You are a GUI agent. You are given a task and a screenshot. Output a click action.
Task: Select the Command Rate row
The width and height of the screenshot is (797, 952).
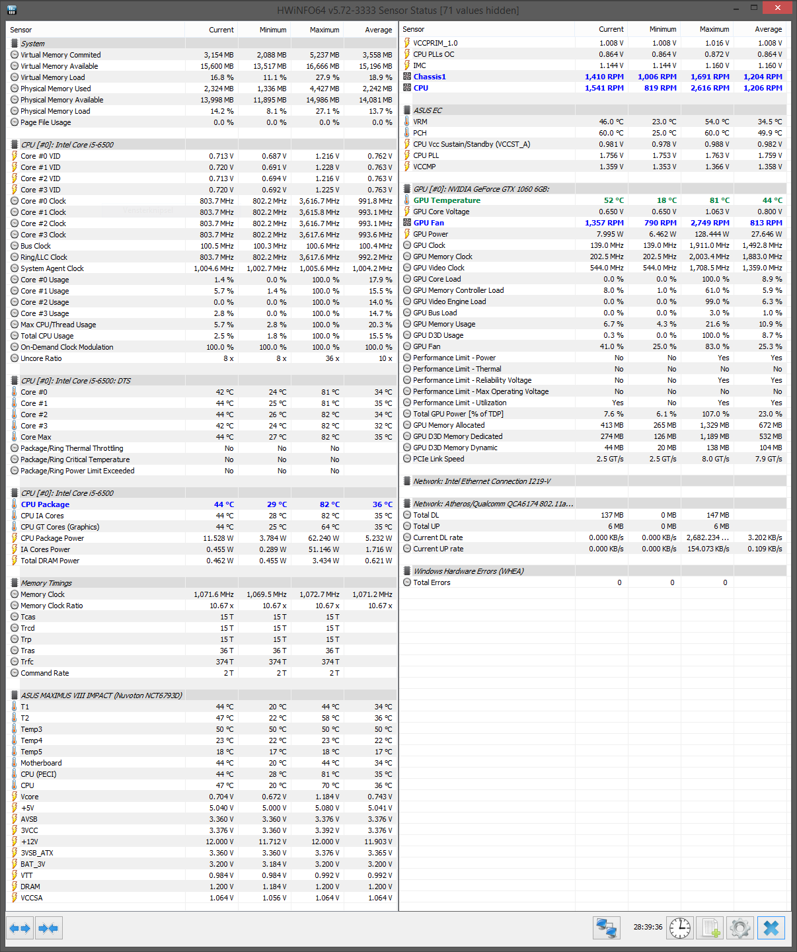tap(201, 673)
